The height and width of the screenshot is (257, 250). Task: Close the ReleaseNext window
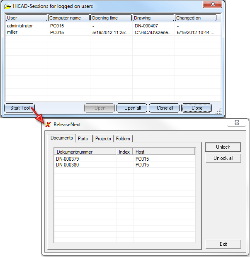[x=237, y=122]
